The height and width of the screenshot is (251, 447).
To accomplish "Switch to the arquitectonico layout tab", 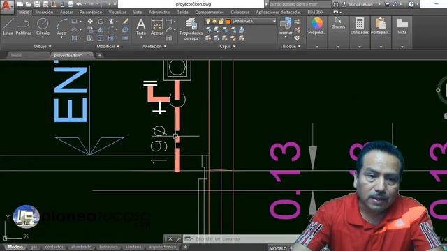I will point(163,247).
